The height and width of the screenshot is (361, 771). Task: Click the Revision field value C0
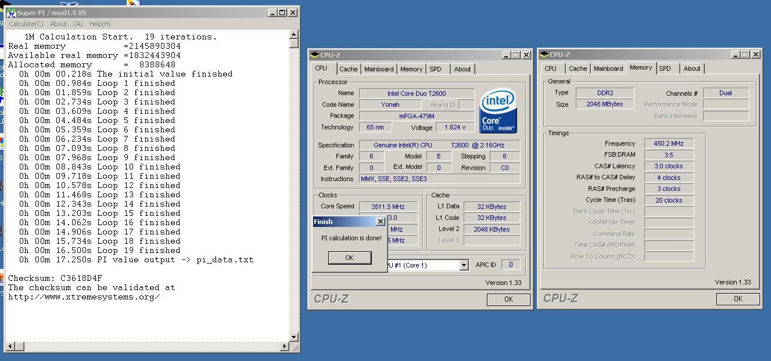(x=504, y=168)
